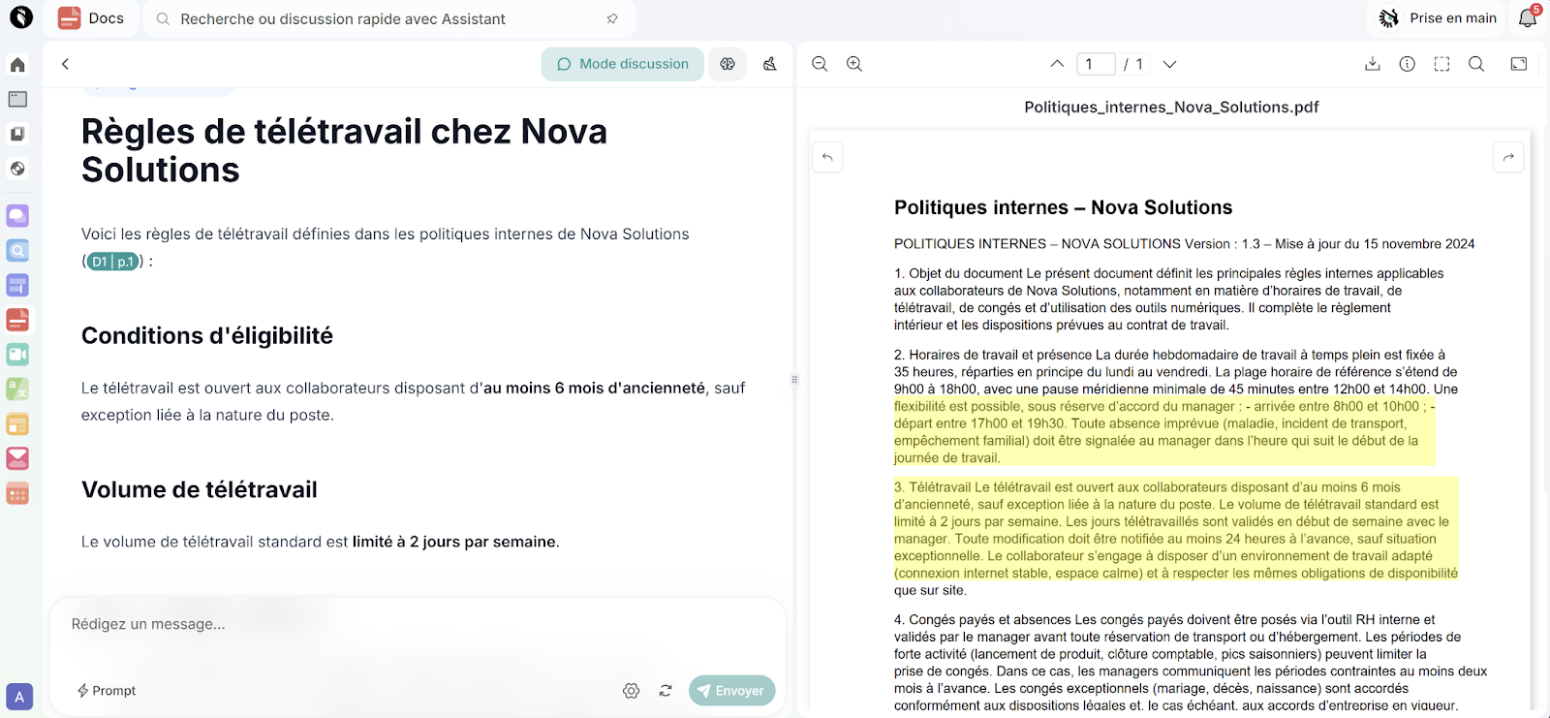Open the orange table layout app icon
This screenshot has height=718, width=1550.
pos(17,424)
